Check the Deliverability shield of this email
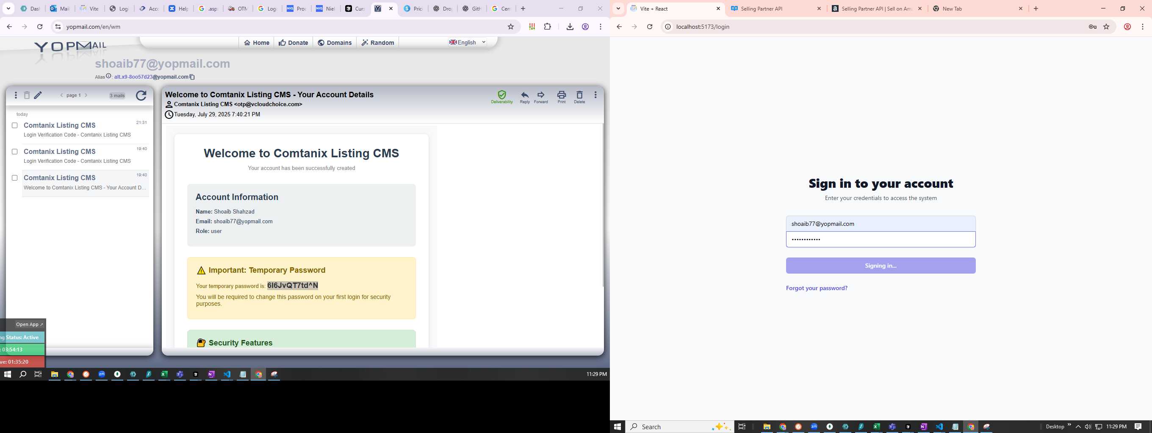 (x=502, y=97)
